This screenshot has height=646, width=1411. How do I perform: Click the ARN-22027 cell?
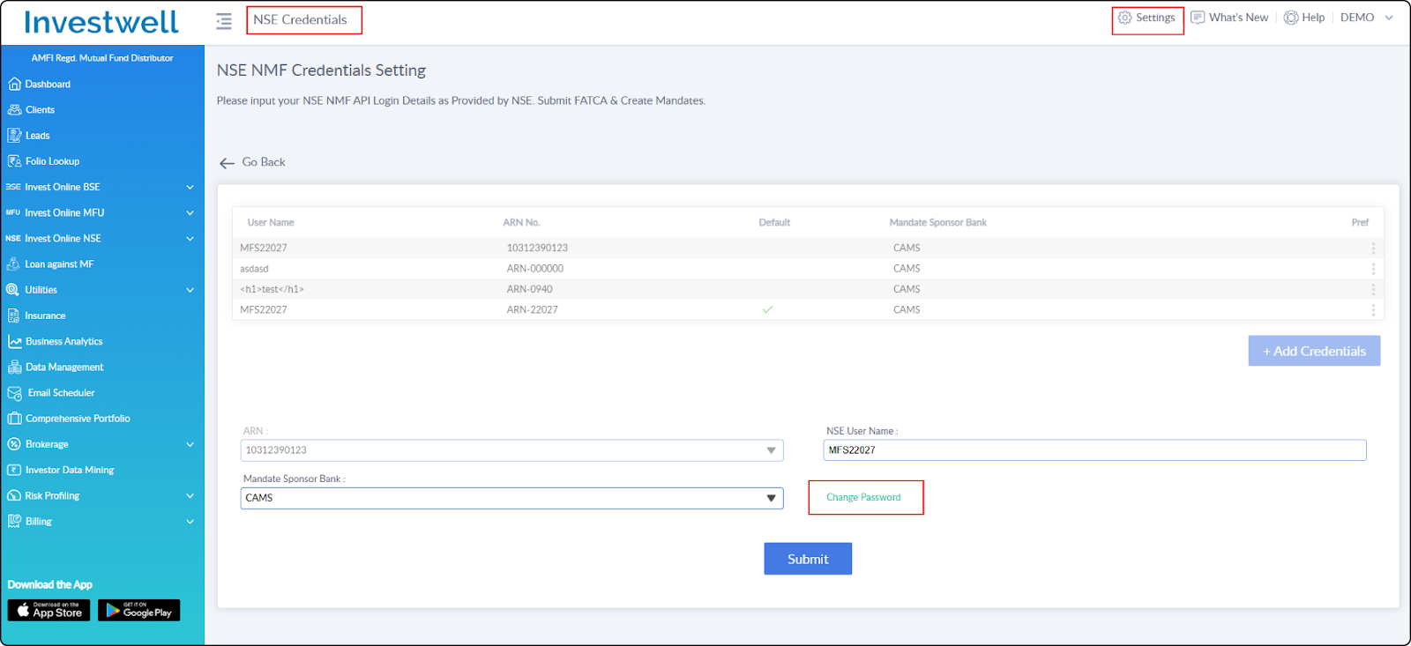pos(532,309)
